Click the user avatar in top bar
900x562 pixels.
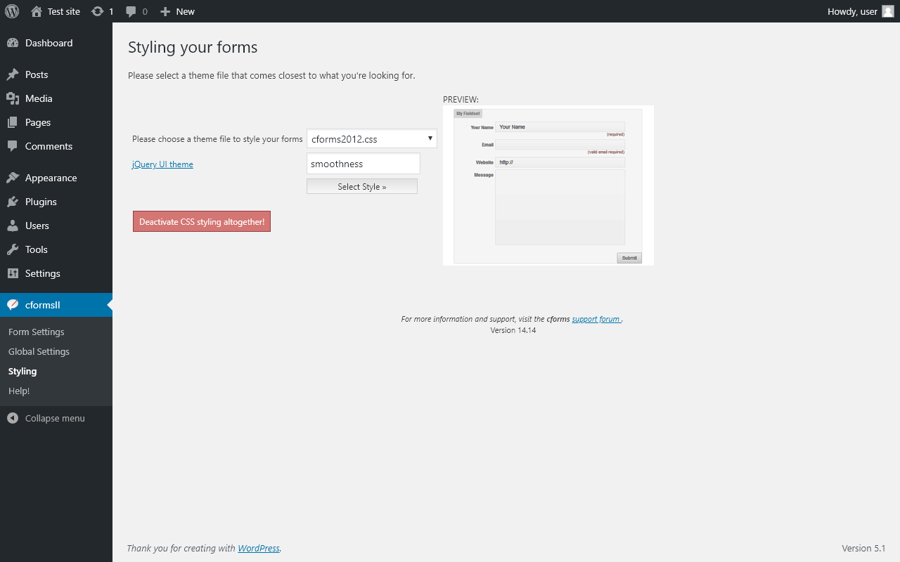coord(888,11)
